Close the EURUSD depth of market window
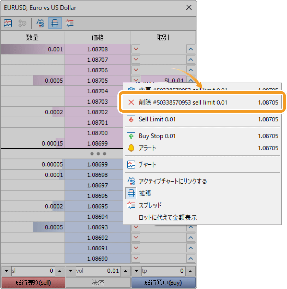The image size is (287, 289). point(189,8)
